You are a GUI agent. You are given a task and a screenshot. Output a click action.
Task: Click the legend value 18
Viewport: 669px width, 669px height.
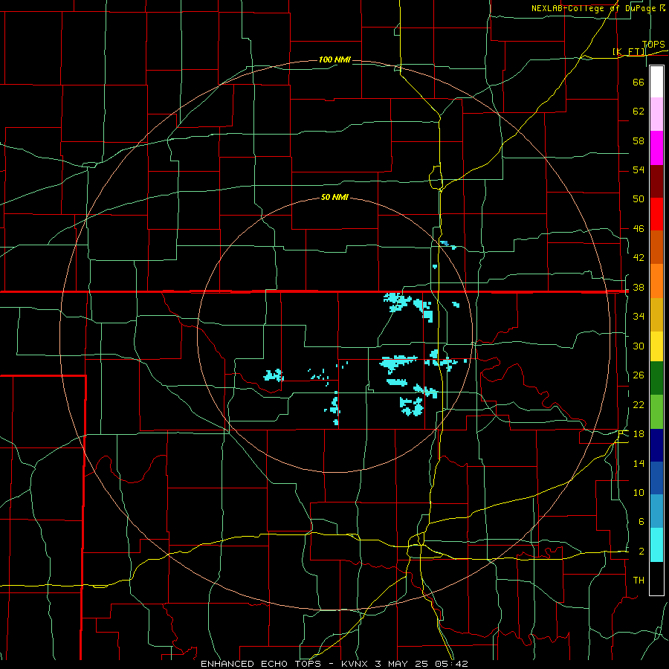click(639, 434)
